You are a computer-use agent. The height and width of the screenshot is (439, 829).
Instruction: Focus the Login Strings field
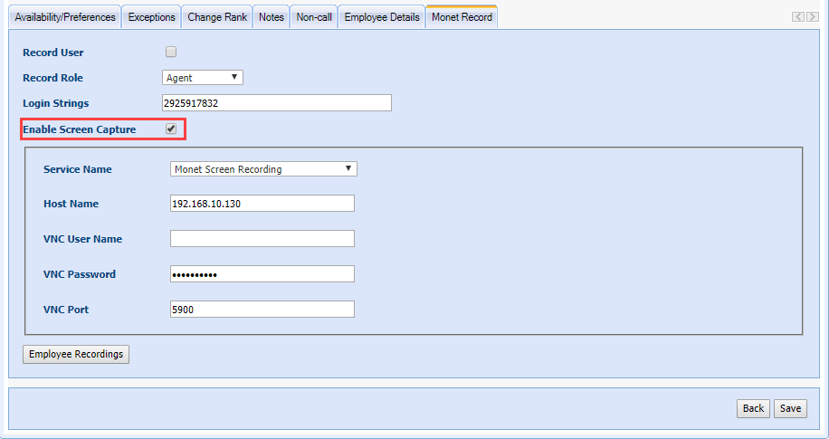click(277, 103)
